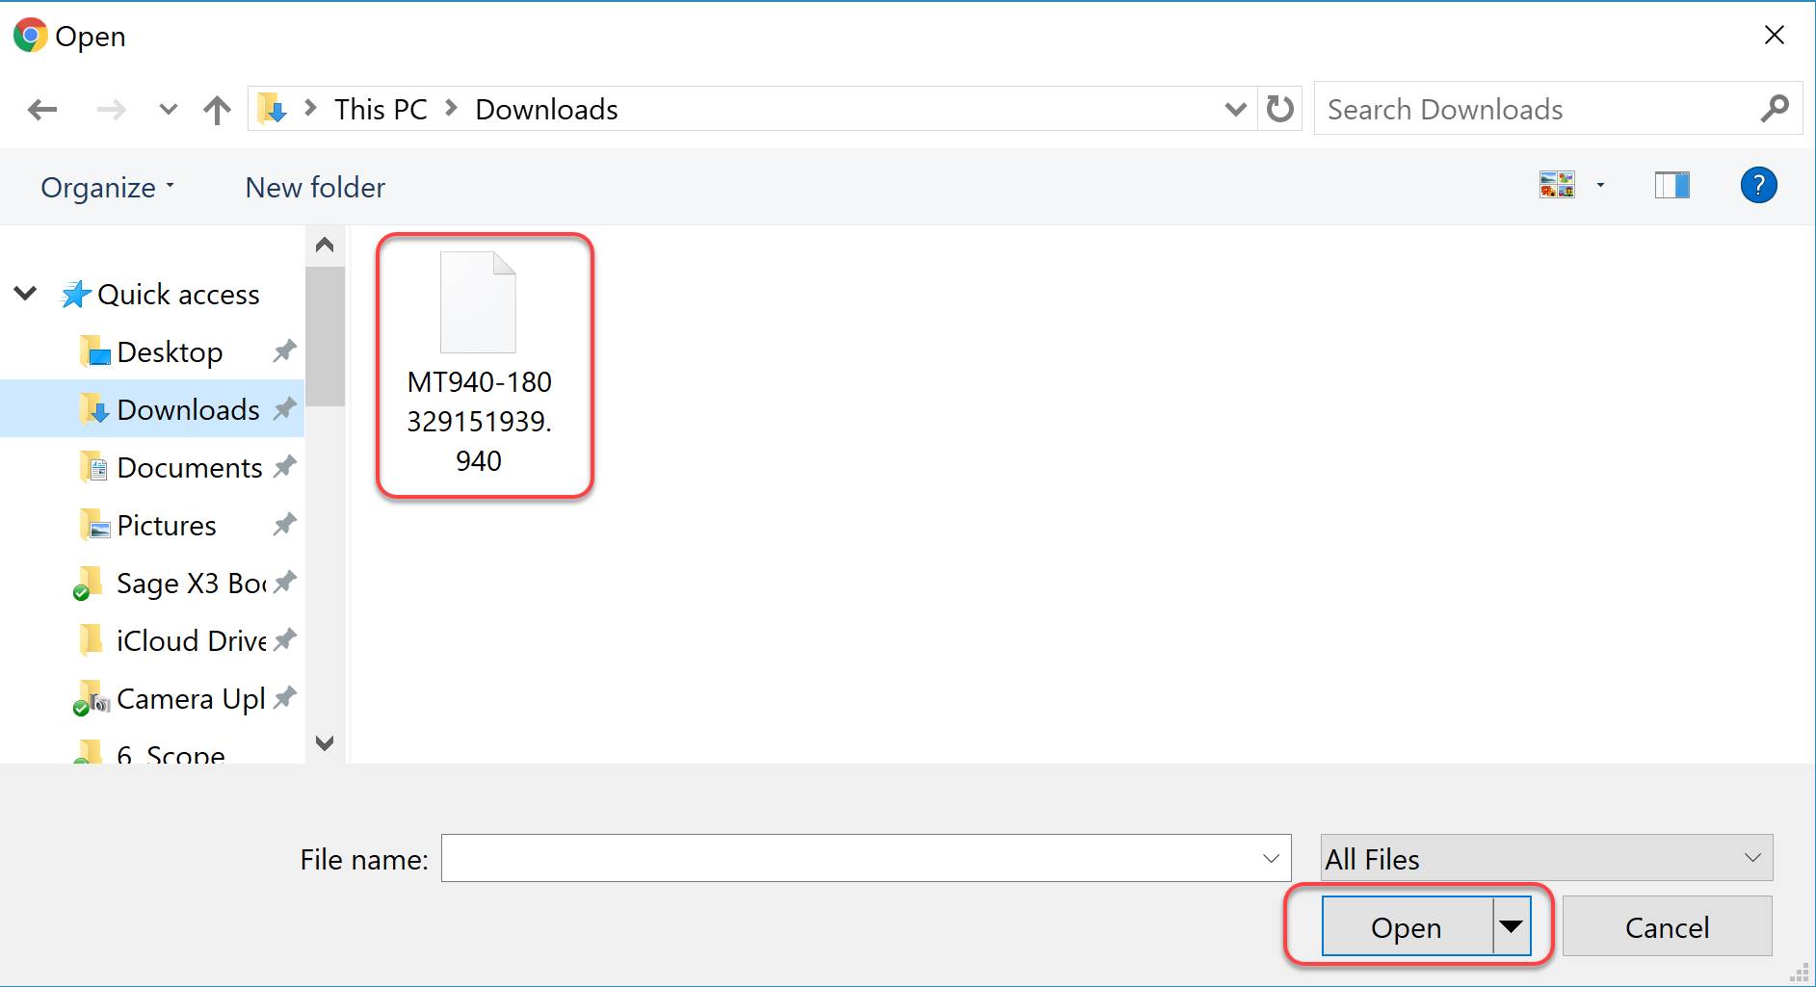This screenshot has height=987, width=1816.
Task: Select the MT940-180329151939.940 file
Action: point(479,364)
